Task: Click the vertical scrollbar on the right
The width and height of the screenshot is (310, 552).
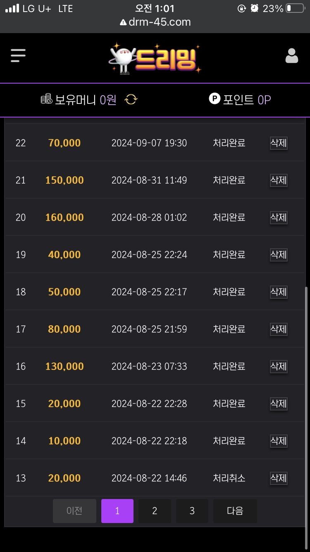Action: 306,406
